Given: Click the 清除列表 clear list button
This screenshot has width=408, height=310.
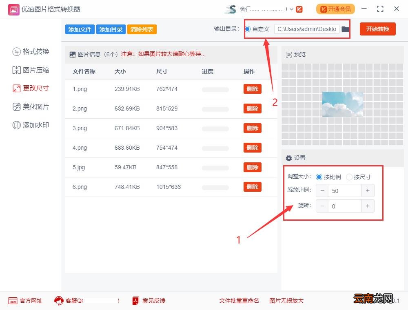Looking at the screenshot, I should [142, 29].
